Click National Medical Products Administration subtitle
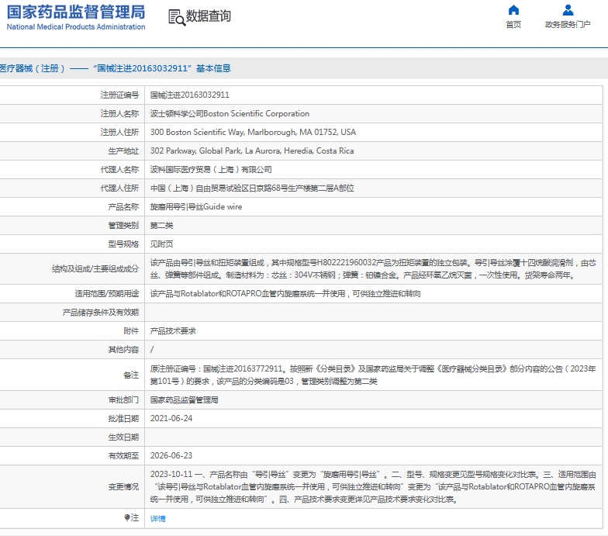 coord(76,26)
